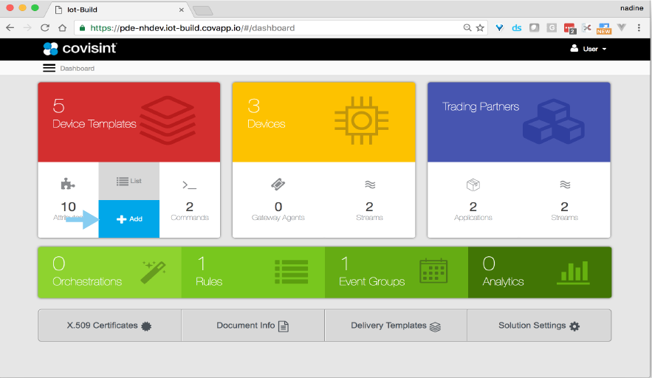Open the Solution Settings button
This screenshot has height=378, width=652.
539,326
